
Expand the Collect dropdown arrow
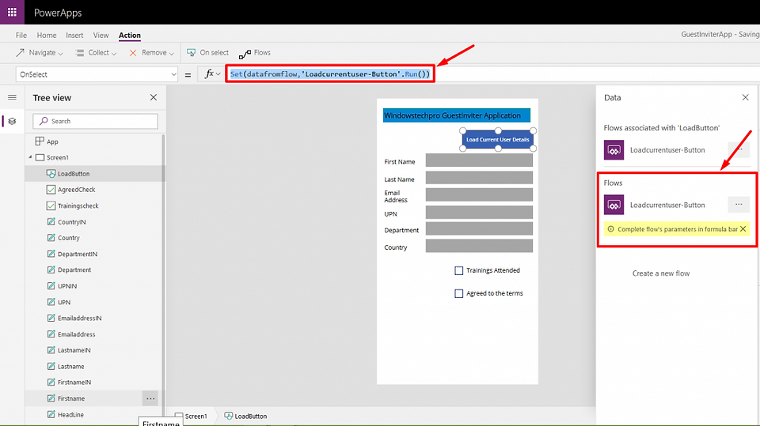114,53
